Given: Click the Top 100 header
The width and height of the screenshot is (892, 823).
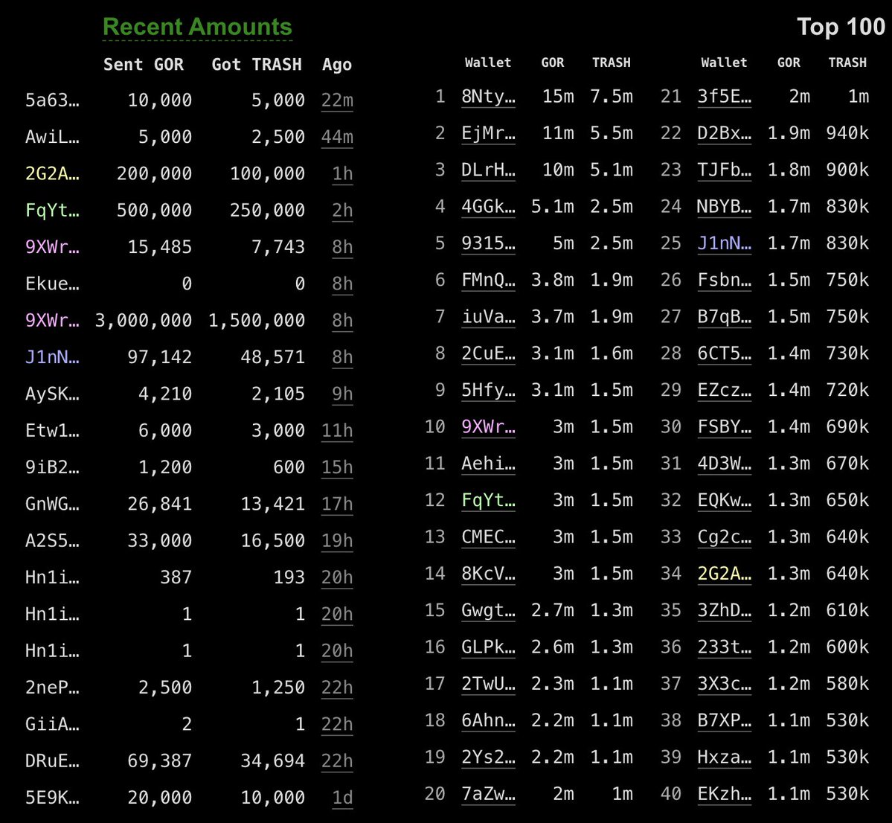Looking at the screenshot, I should click(x=841, y=26).
